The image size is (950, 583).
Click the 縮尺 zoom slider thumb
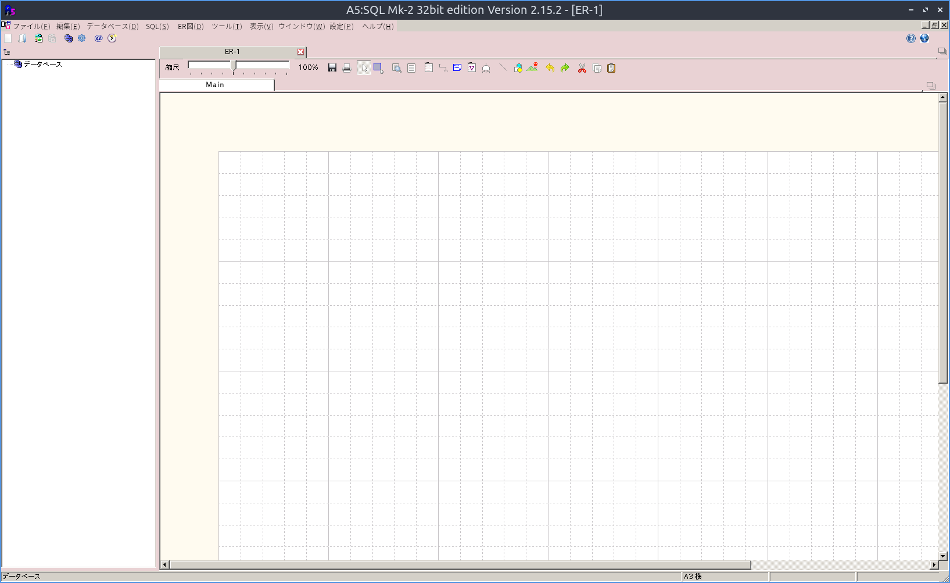234,66
